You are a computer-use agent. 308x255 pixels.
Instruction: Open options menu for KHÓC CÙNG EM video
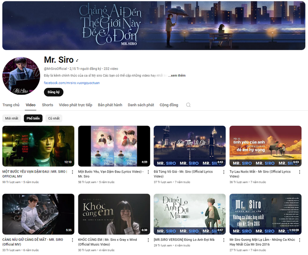tap(148, 240)
